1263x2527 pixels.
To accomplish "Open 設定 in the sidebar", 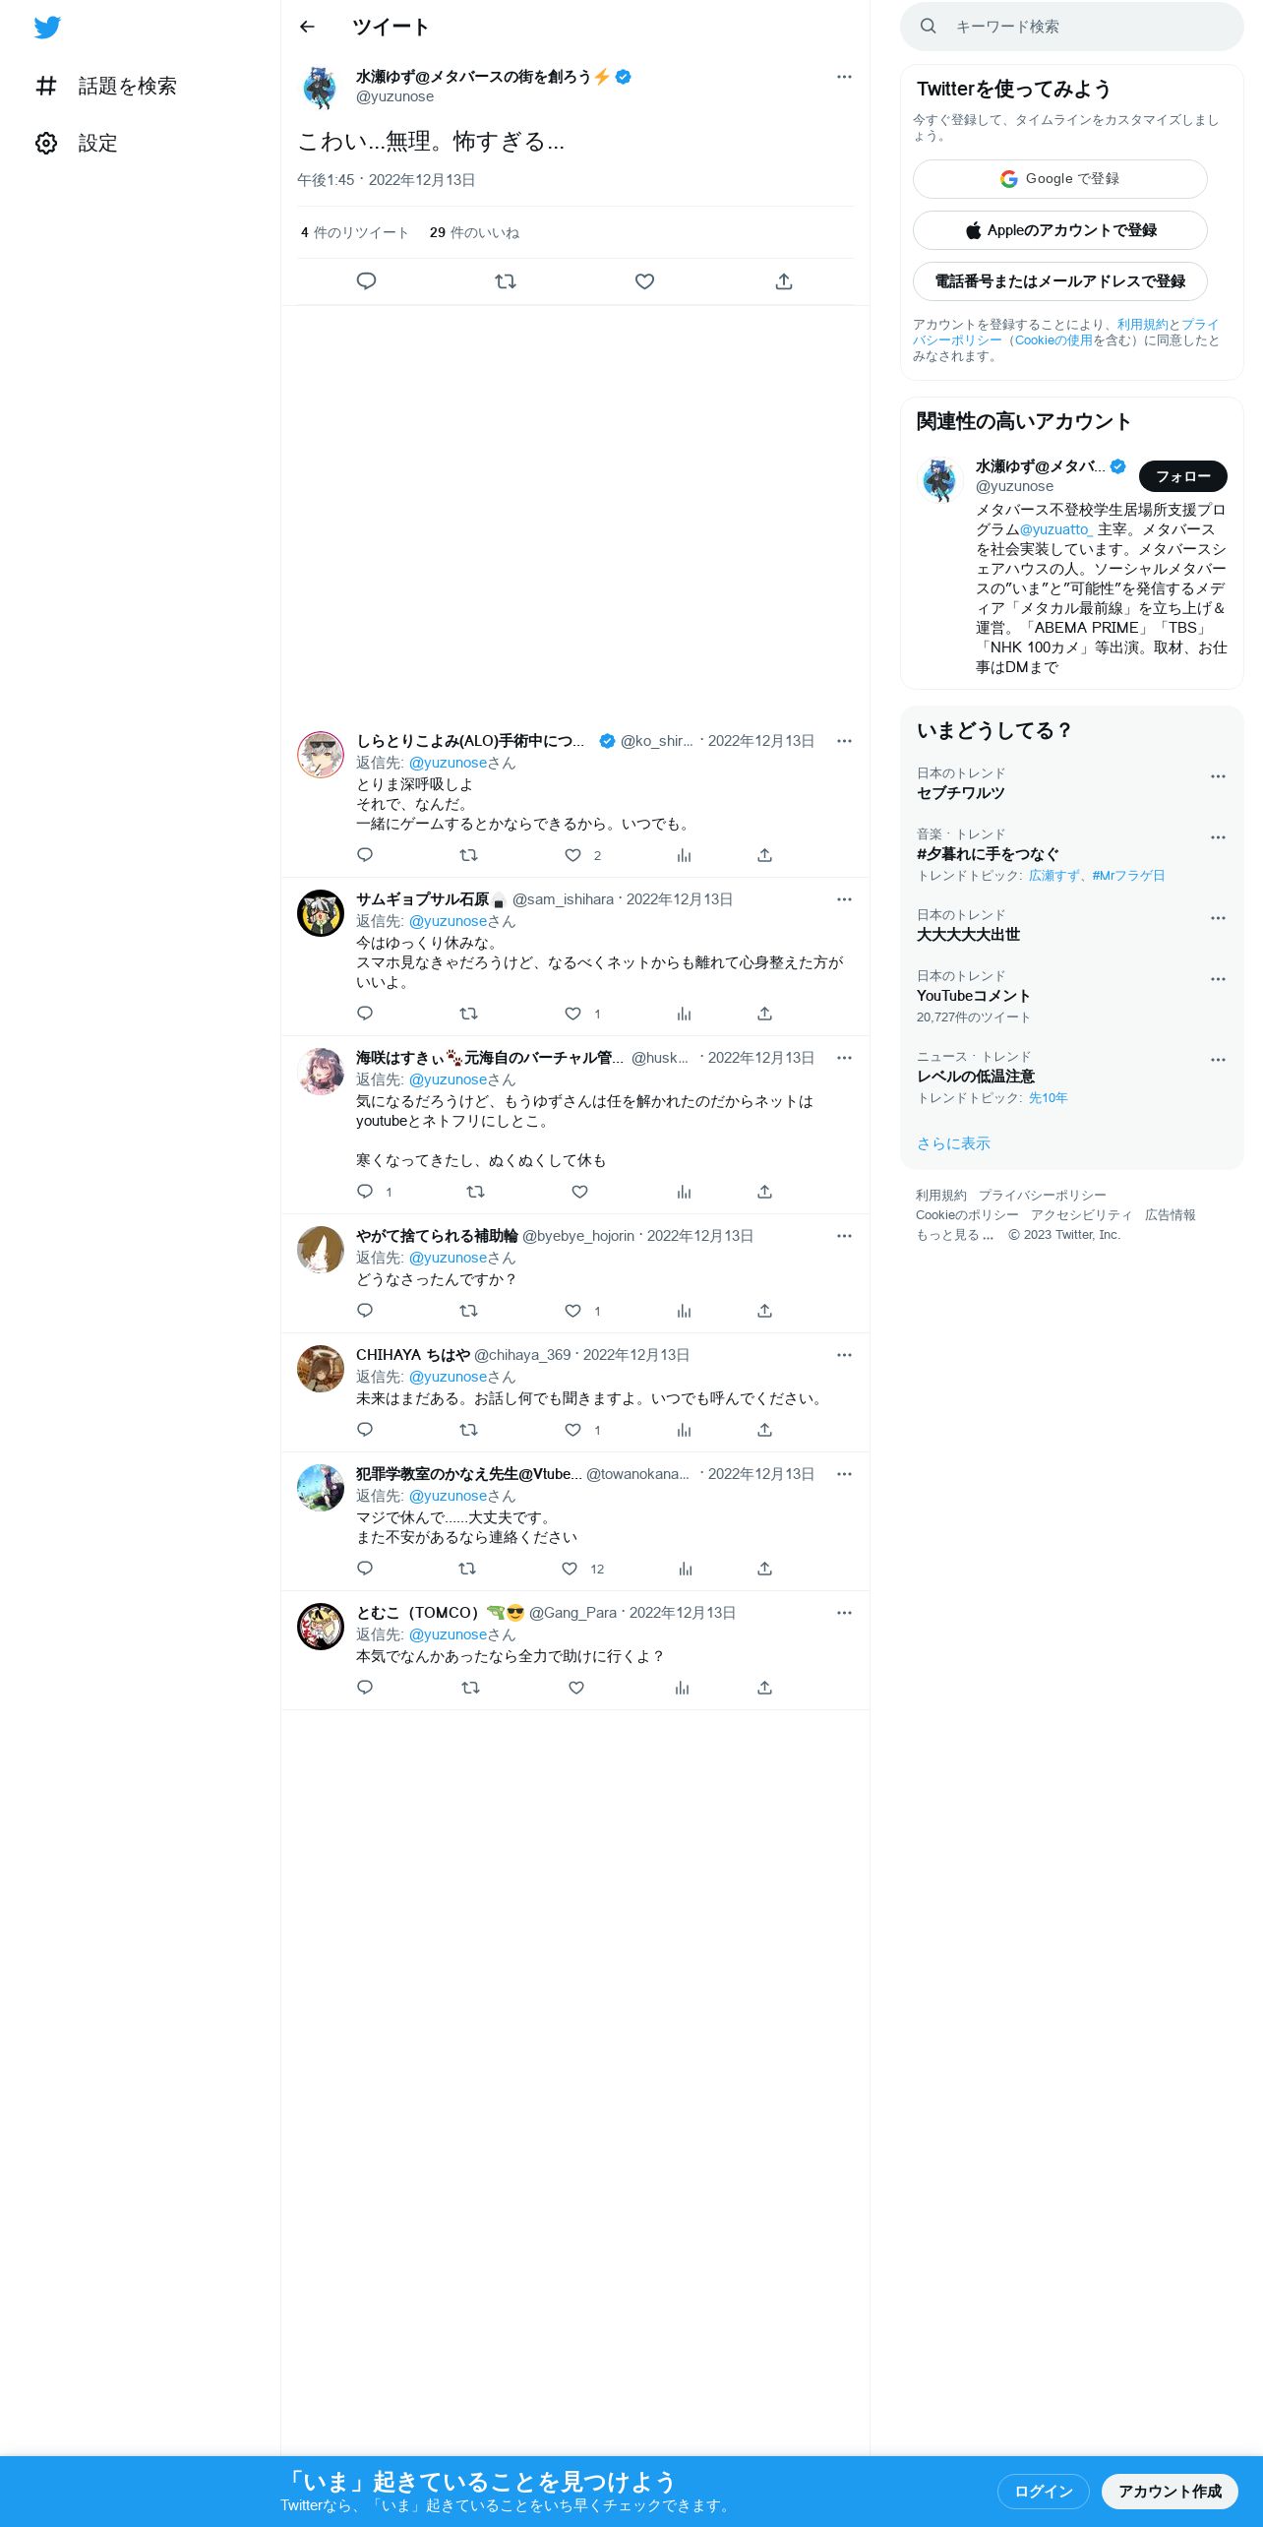I will pos(77,144).
